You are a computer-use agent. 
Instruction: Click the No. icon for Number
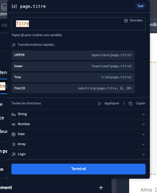pos(14,124)
